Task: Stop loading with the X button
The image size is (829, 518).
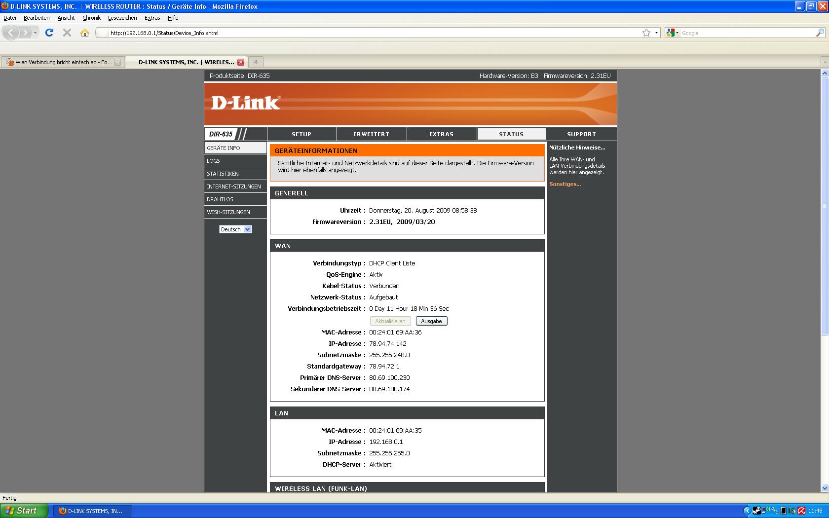Action: pos(67,33)
